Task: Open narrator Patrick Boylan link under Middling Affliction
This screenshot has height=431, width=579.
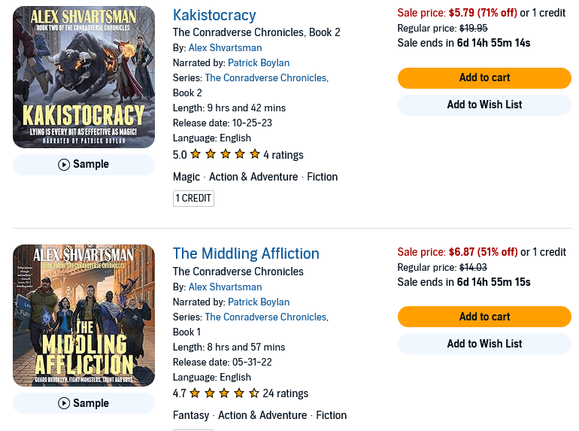Action: point(259,302)
